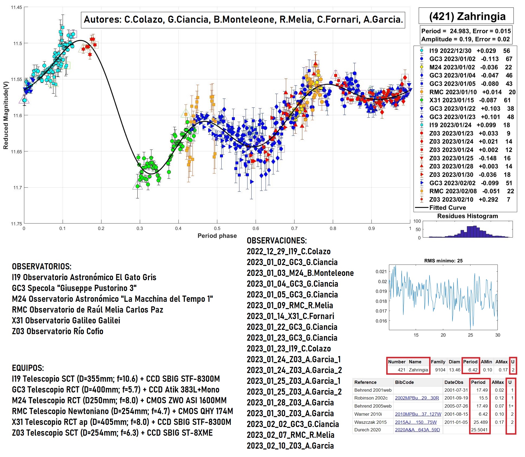
Task: Click the I19 Telescopio SCT equipment line
Action: (116, 379)
